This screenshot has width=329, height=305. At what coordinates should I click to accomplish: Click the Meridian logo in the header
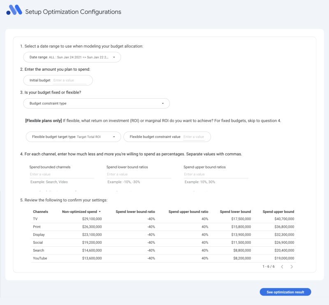tap(14, 12)
